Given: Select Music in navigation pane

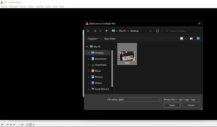Looking at the screenshot, I should click(98, 71).
